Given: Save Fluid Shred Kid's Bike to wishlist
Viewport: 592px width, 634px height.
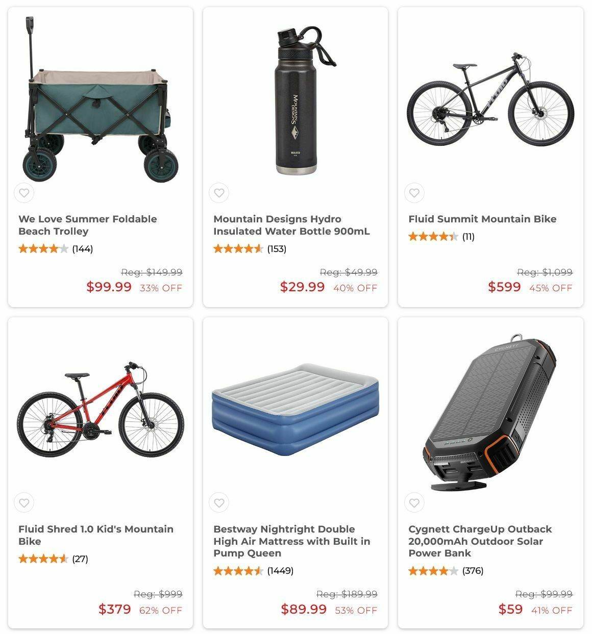Looking at the screenshot, I should 24,503.
